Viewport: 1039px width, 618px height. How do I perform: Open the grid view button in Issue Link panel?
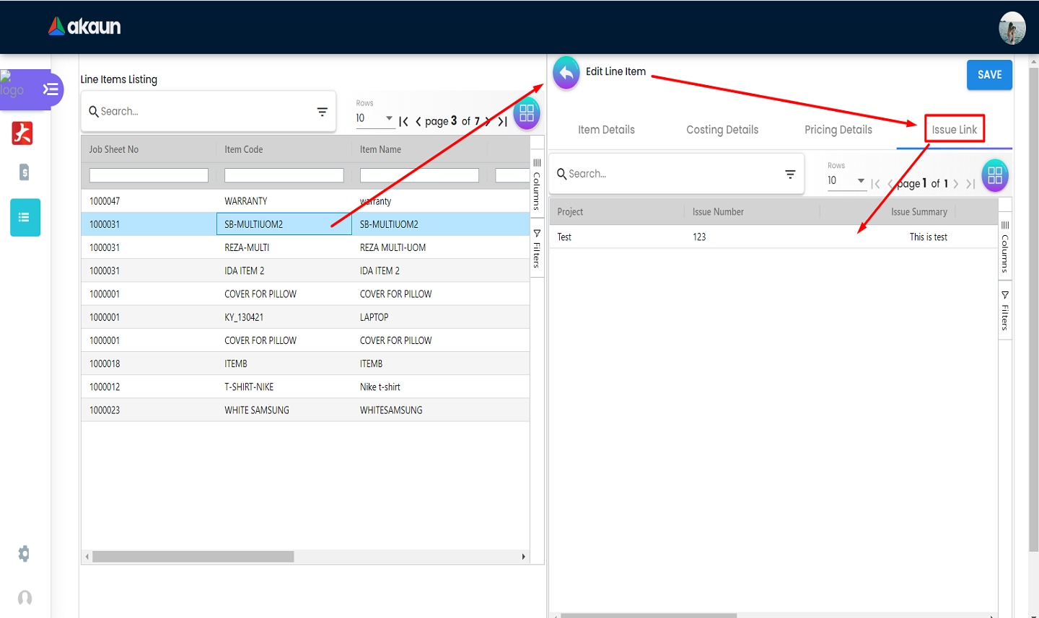(994, 175)
